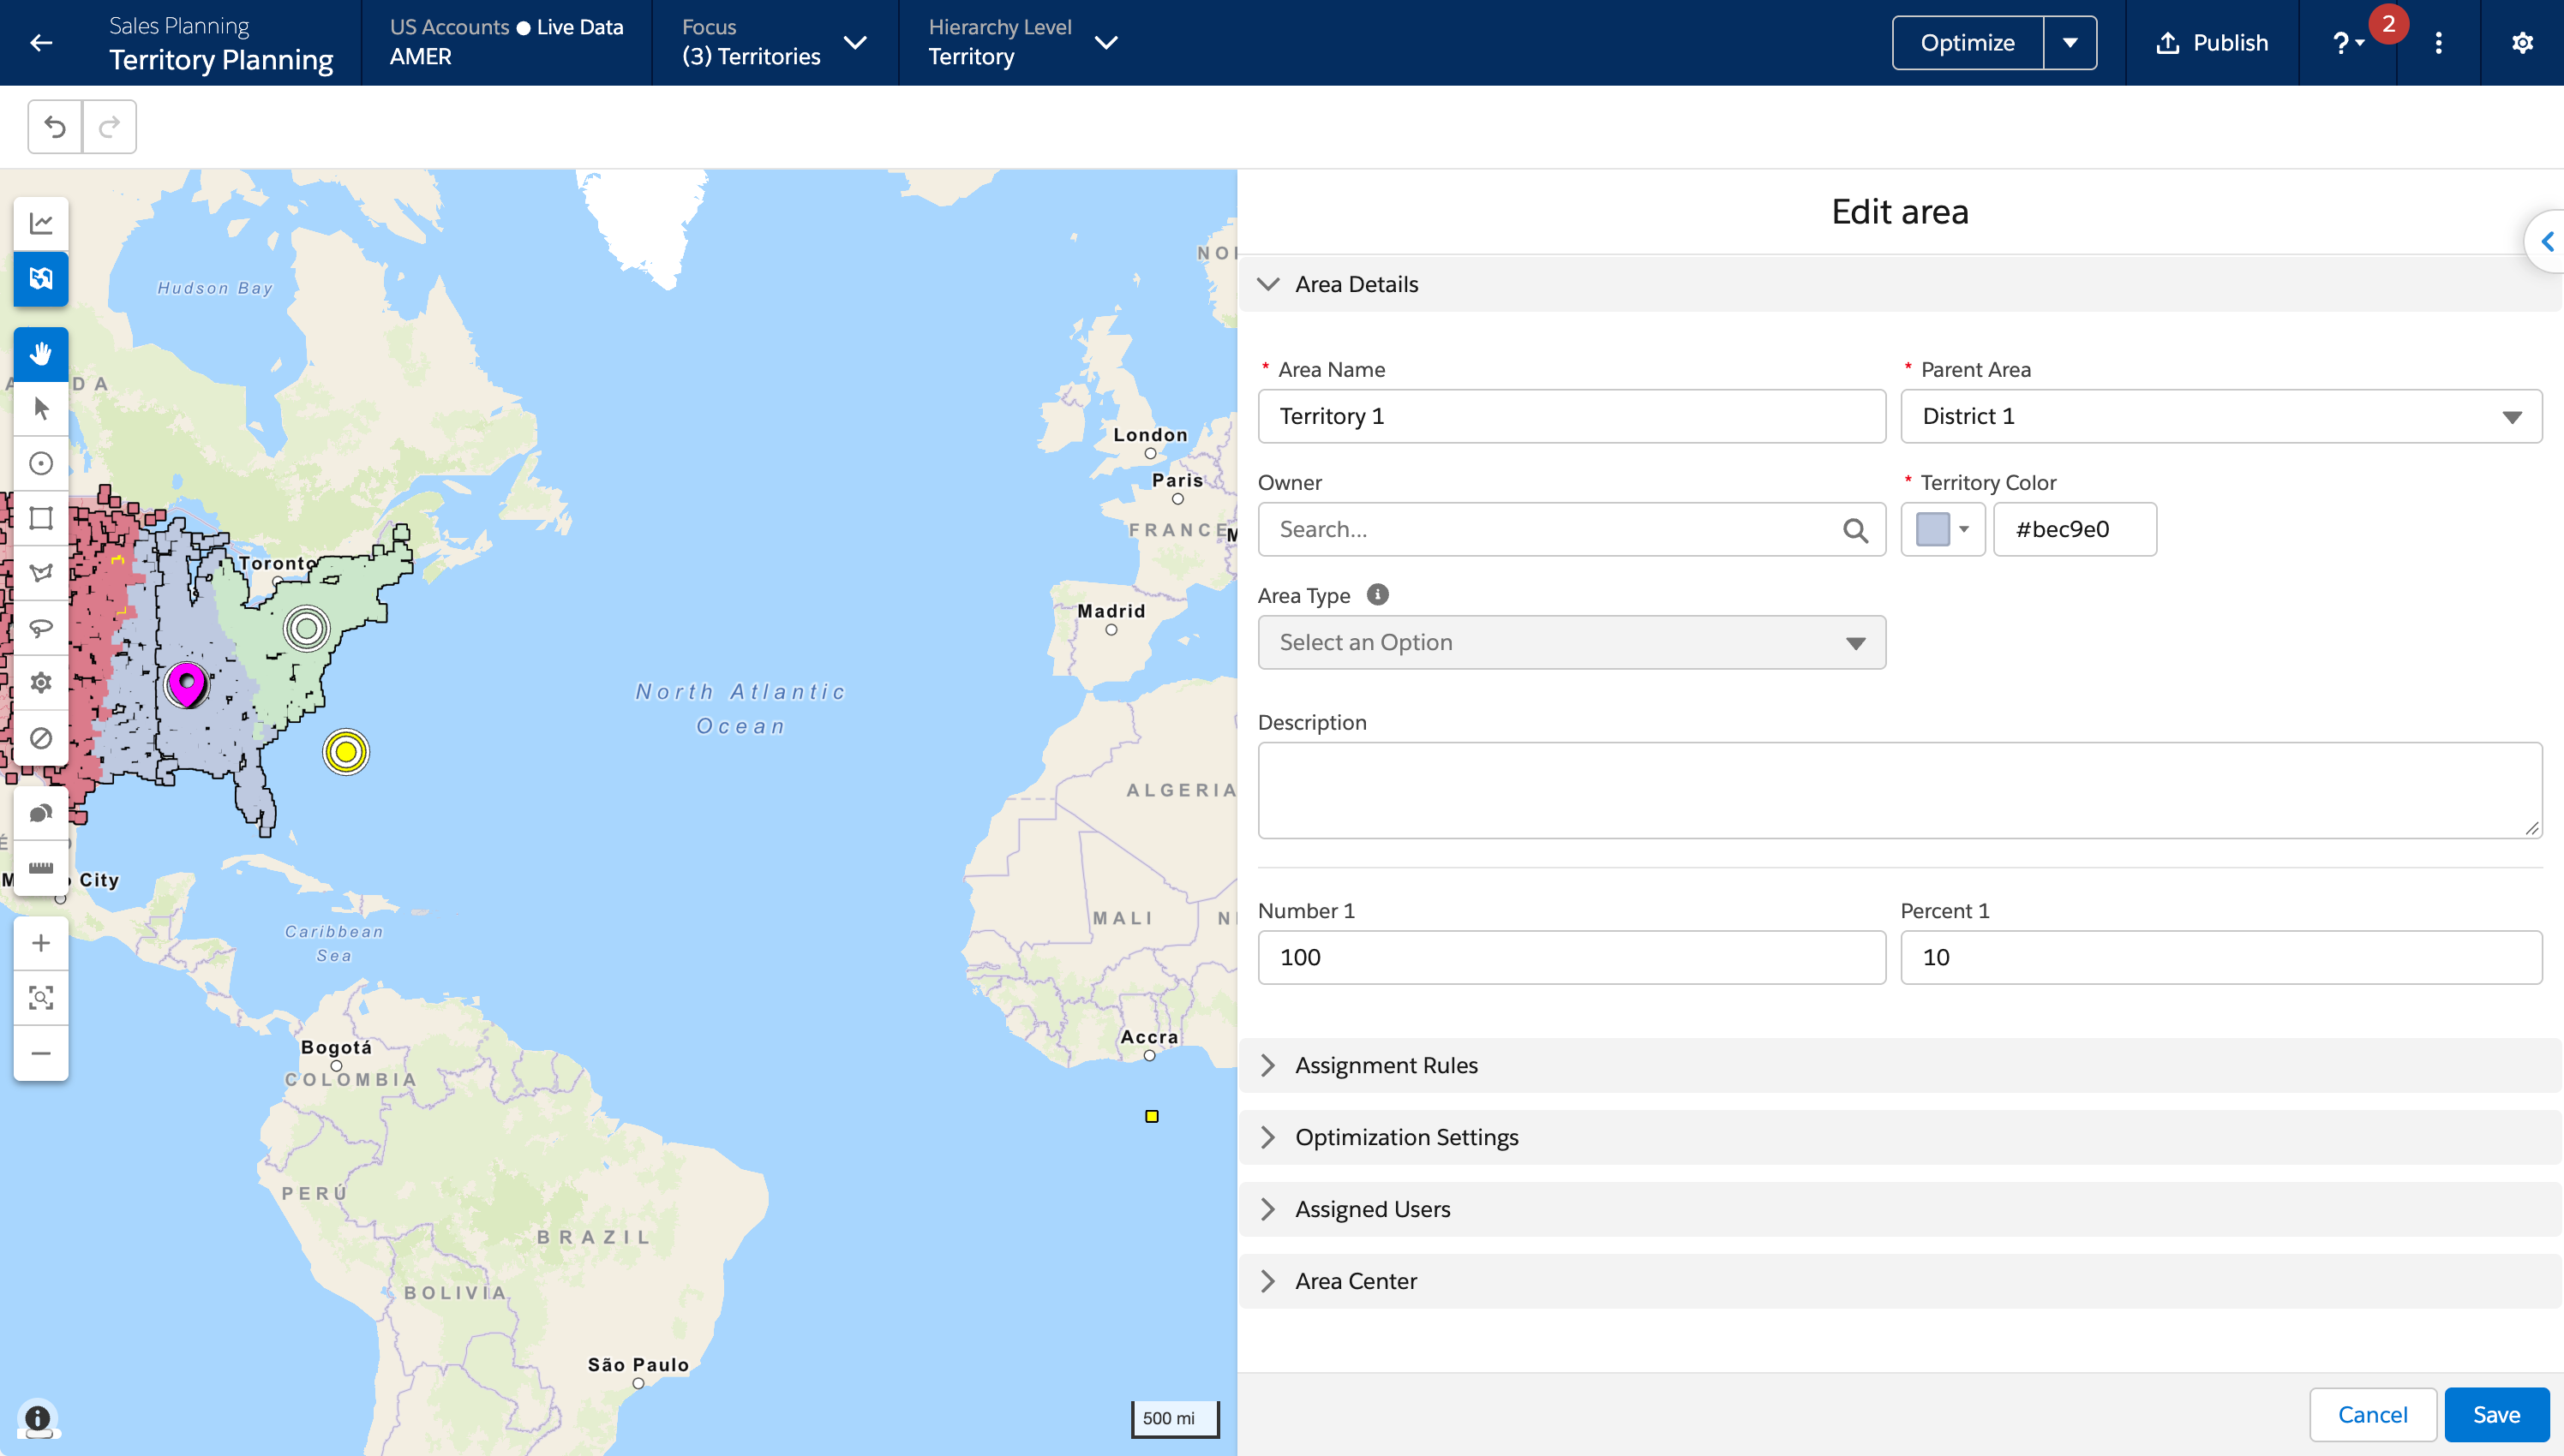This screenshot has width=2564, height=1456.
Task: Click the back arrow in the header
Action: (x=41, y=43)
